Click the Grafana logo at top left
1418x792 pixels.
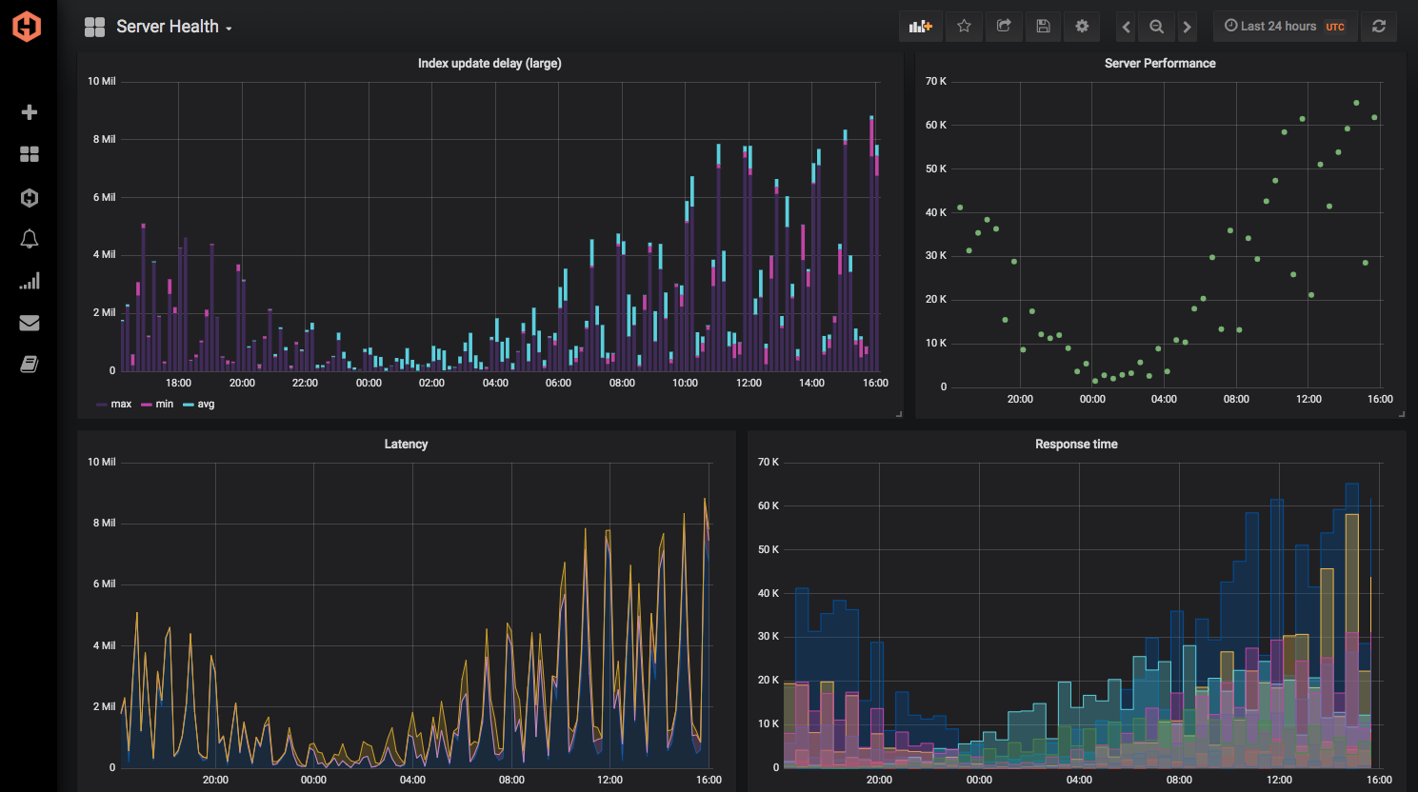point(29,26)
